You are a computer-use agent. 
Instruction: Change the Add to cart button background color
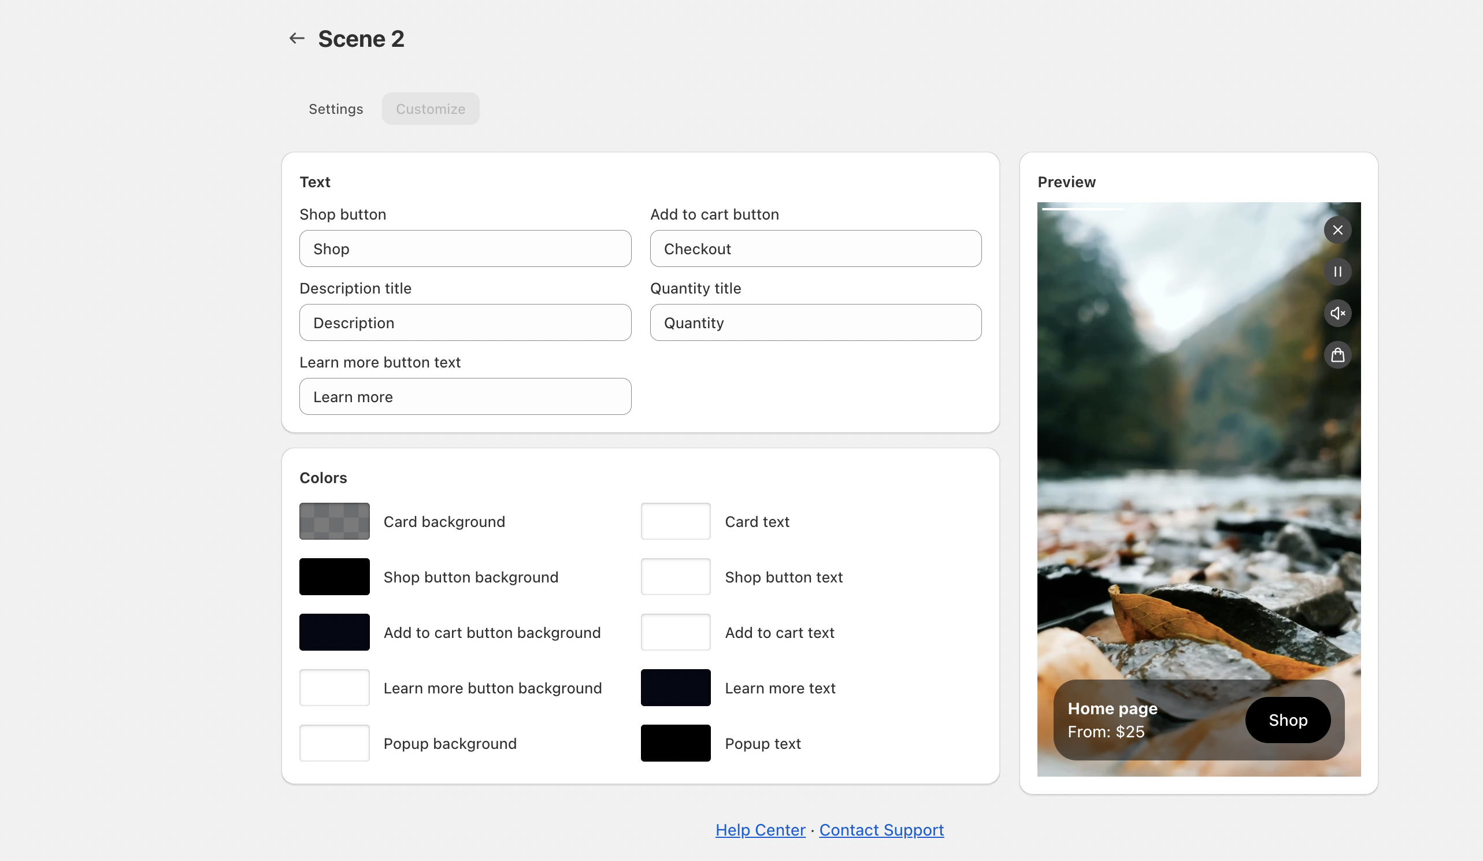click(x=334, y=632)
